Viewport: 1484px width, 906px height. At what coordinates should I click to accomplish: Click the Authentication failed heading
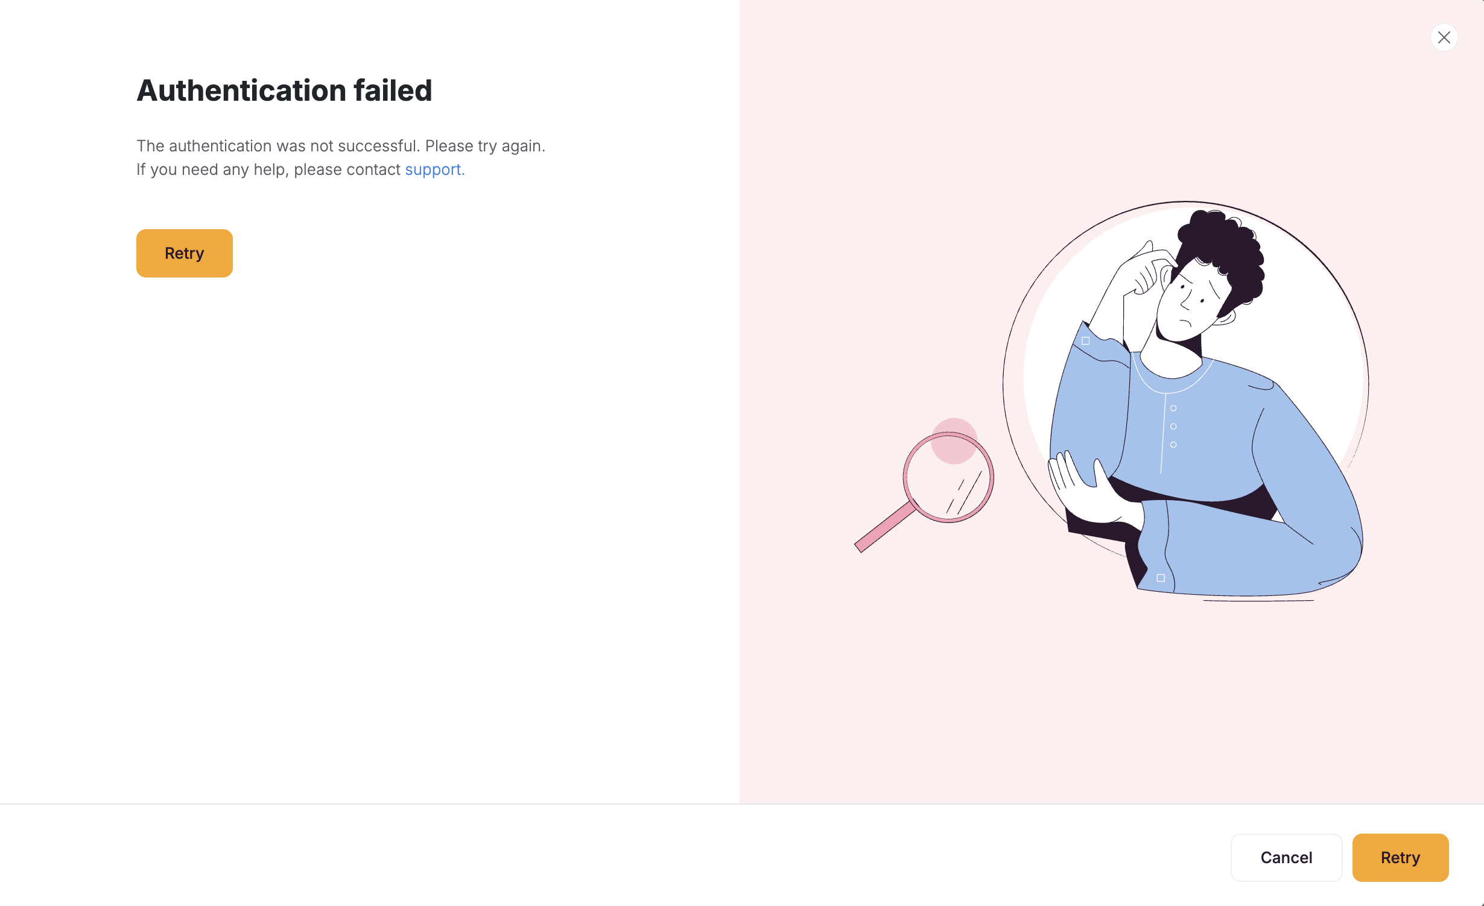[284, 90]
